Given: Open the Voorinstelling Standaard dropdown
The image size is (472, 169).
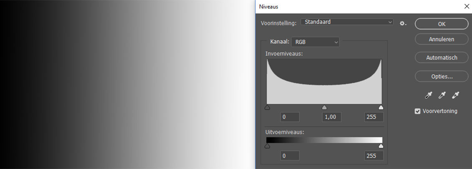Looking at the screenshot, I should [x=347, y=22].
